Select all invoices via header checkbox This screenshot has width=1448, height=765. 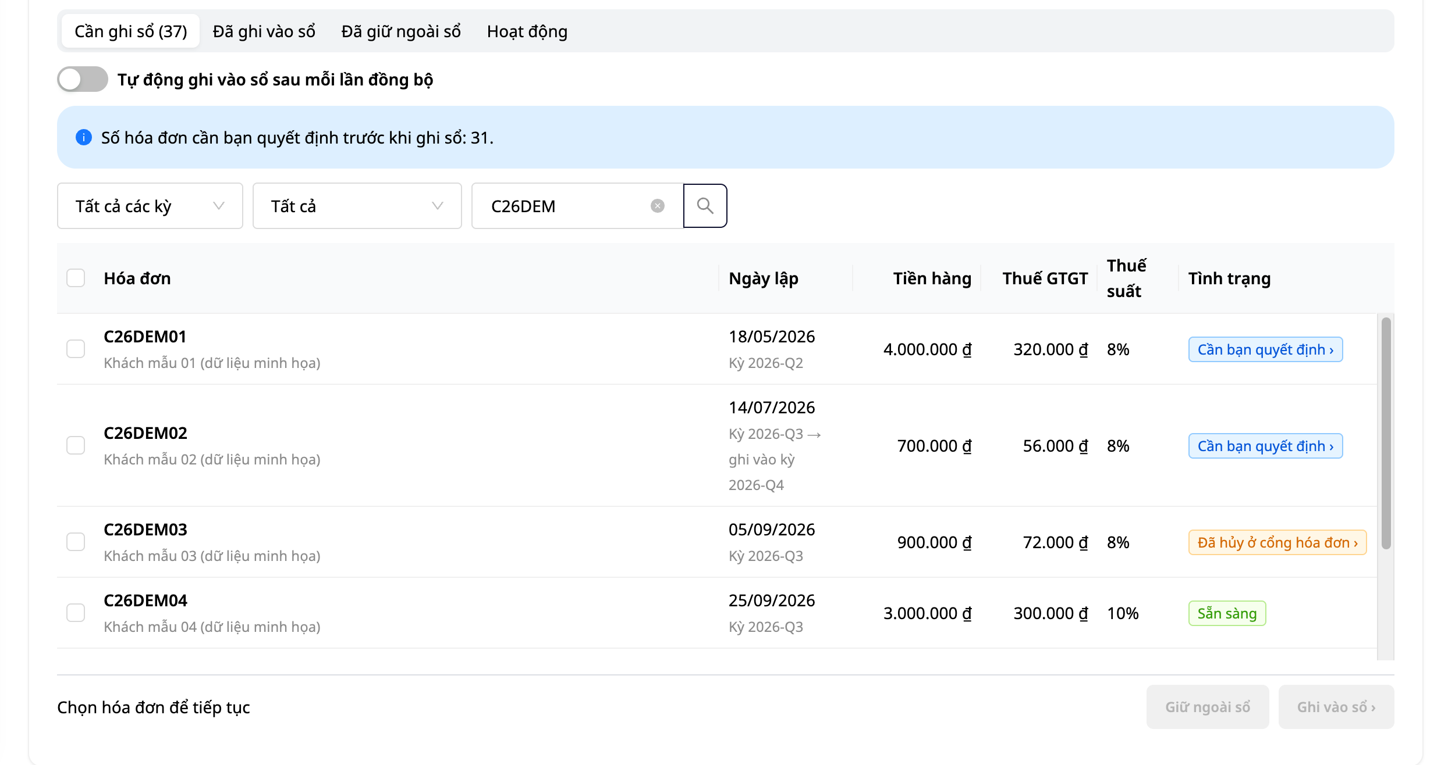click(x=76, y=278)
